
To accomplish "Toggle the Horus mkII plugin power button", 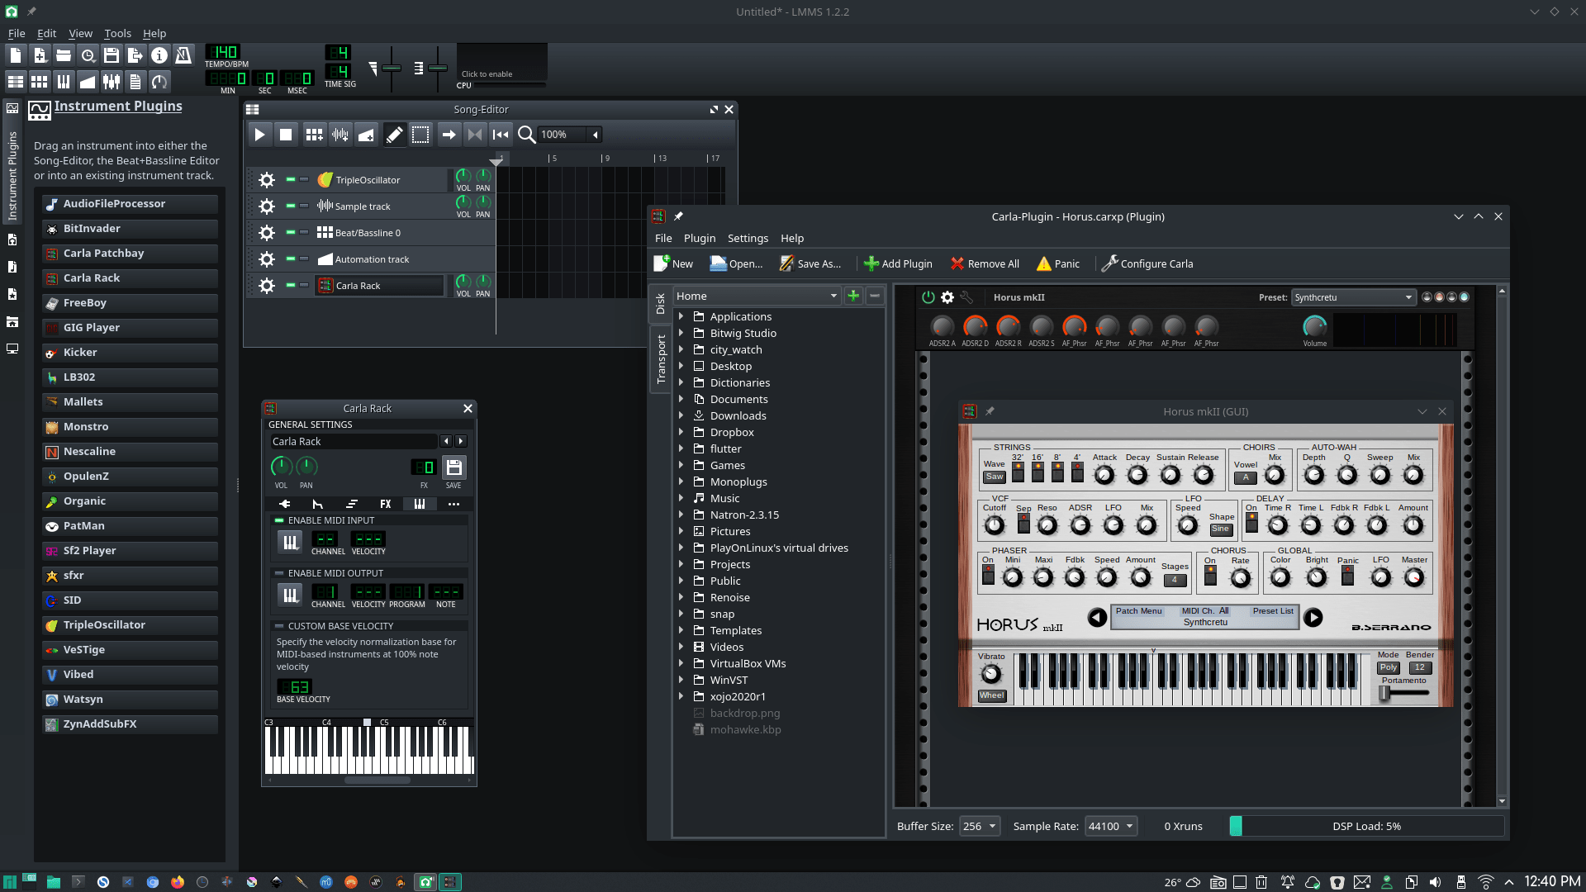I will [x=928, y=297].
